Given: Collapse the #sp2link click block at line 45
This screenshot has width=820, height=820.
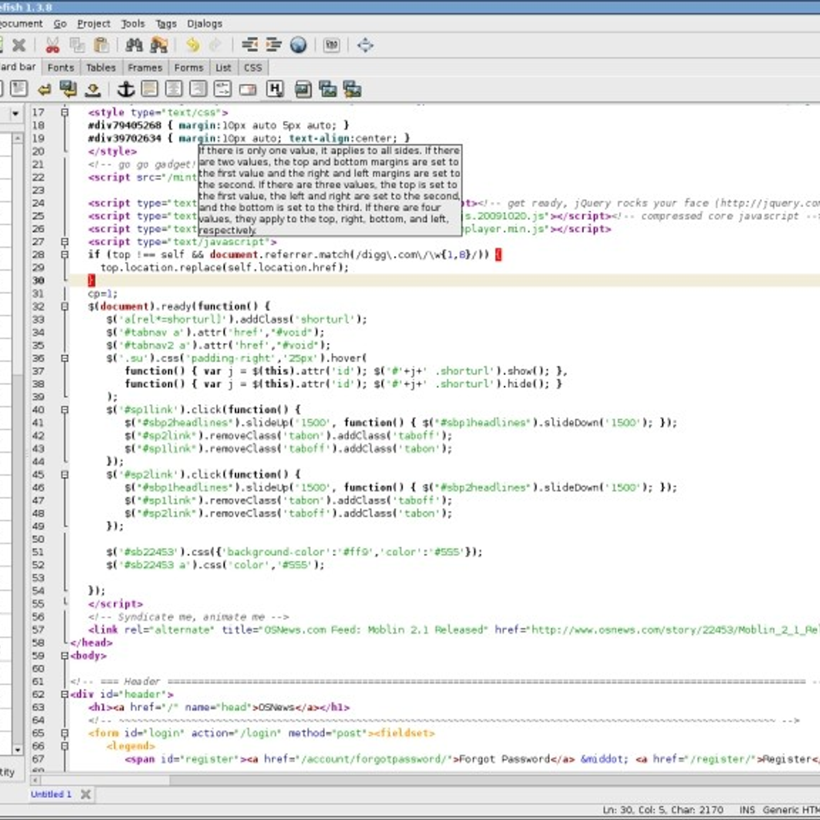Looking at the screenshot, I should click(x=65, y=474).
